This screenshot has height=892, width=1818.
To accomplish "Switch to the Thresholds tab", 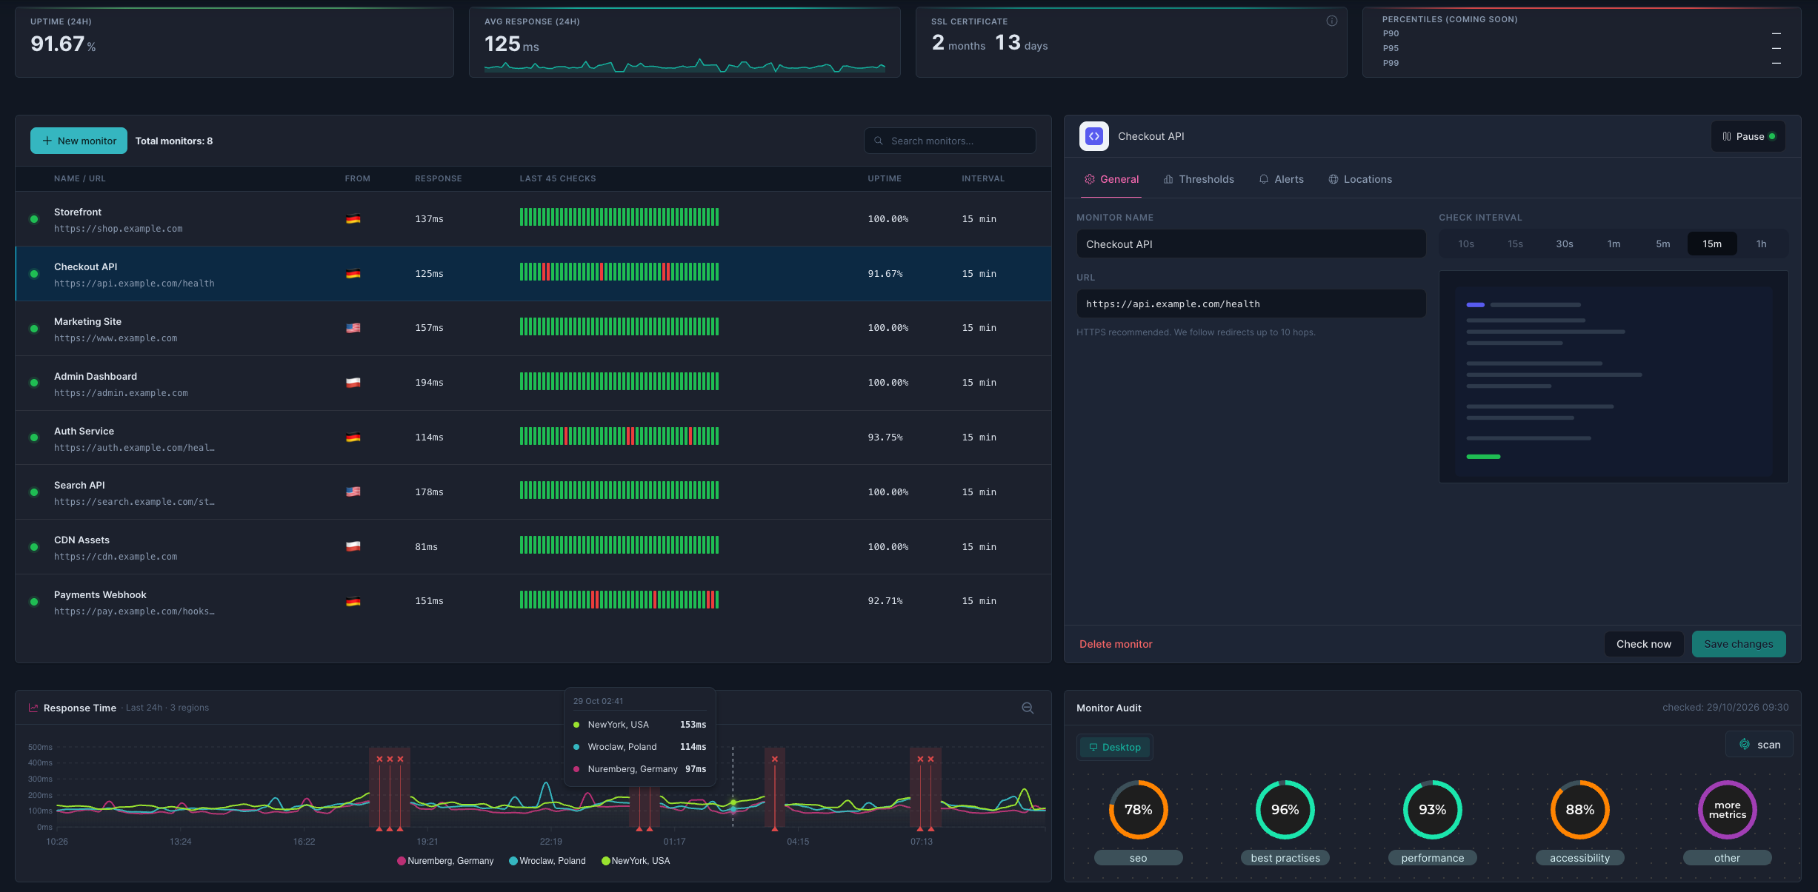I will (1199, 179).
